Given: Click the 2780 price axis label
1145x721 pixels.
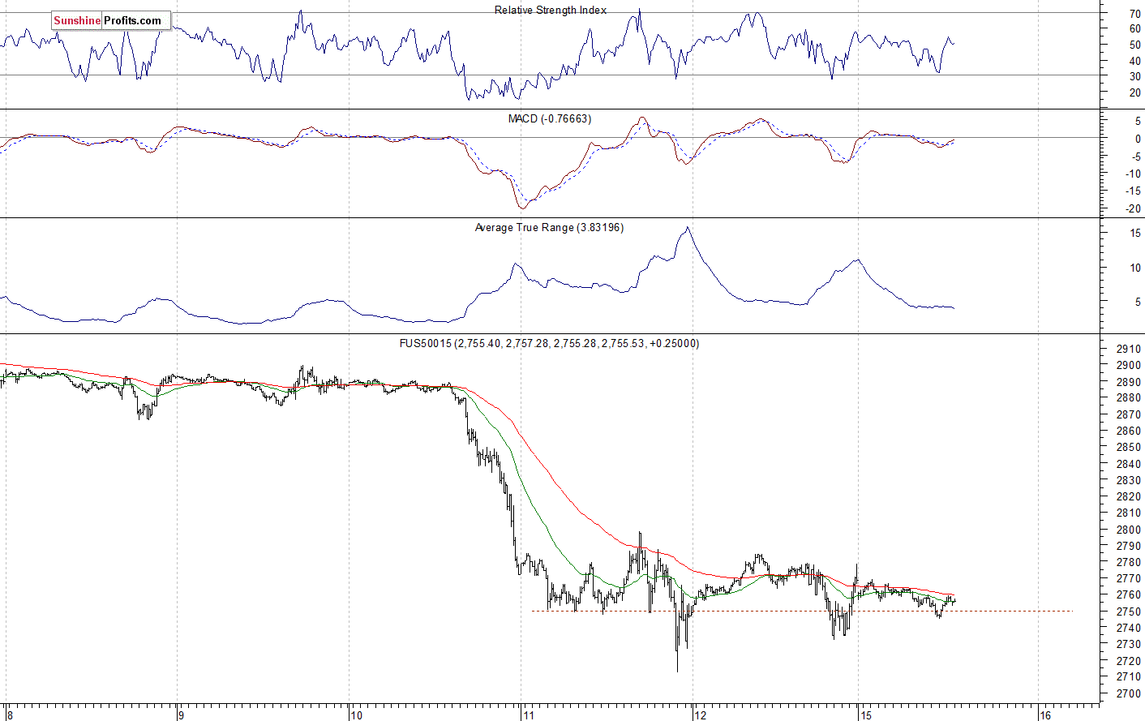Looking at the screenshot, I should tap(1129, 562).
